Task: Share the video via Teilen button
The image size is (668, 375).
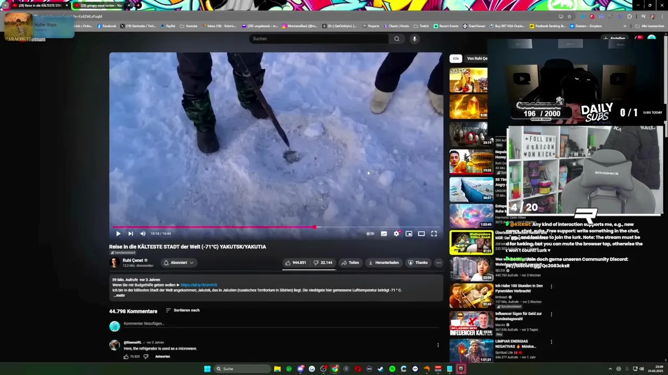Action: click(x=350, y=262)
